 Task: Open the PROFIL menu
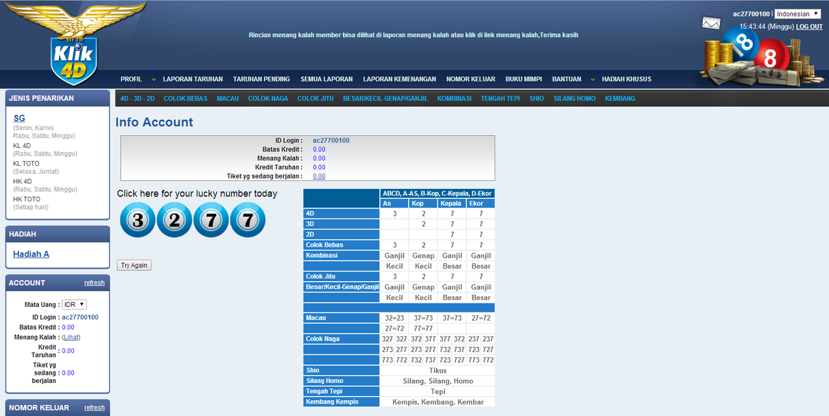131,79
